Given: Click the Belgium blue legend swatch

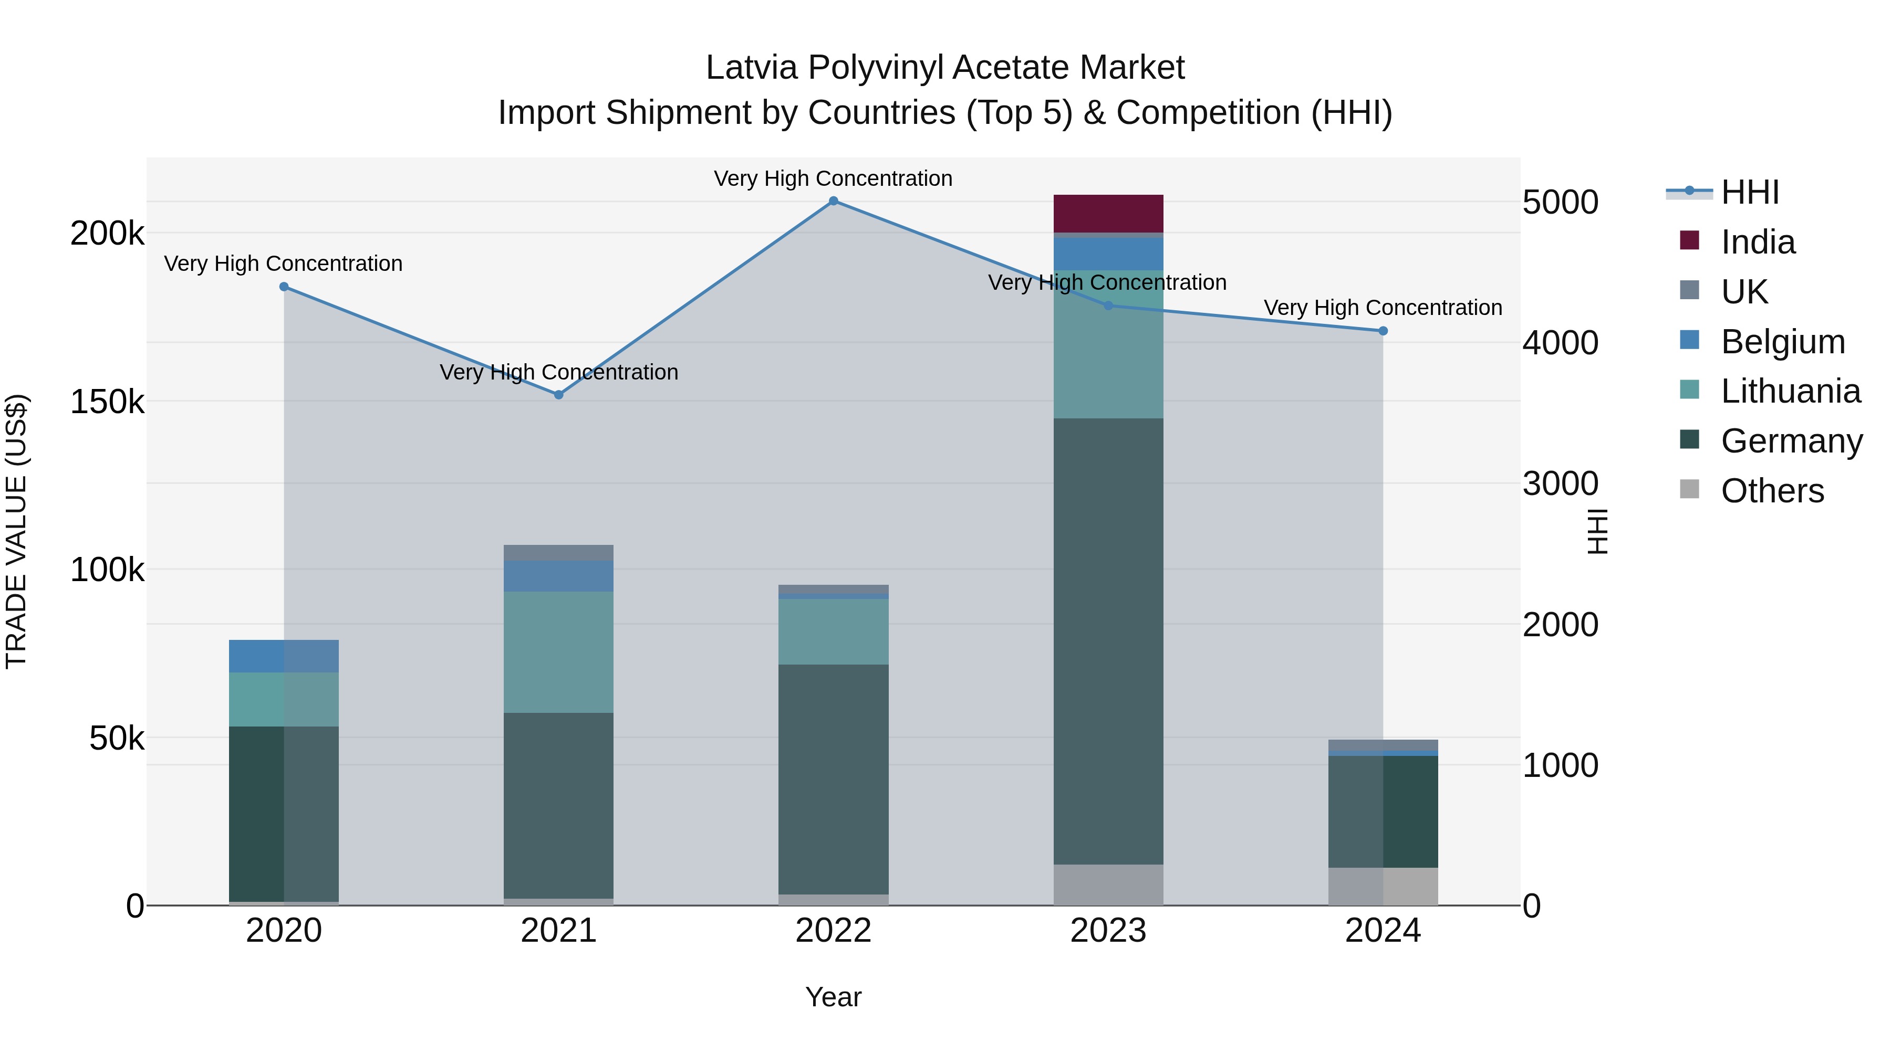Looking at the screenshot, I should (x=1689, y=340).
